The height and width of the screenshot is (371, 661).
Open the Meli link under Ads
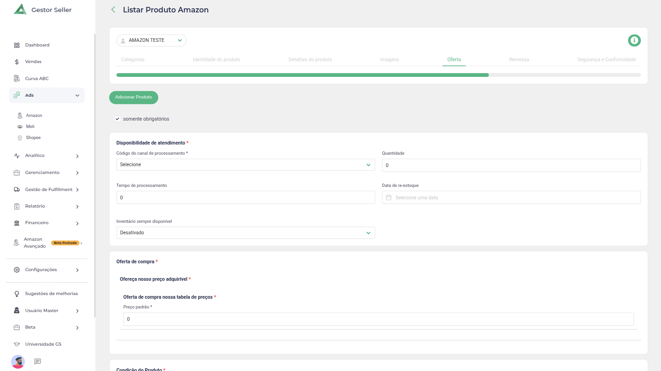[x=30, y=127]
